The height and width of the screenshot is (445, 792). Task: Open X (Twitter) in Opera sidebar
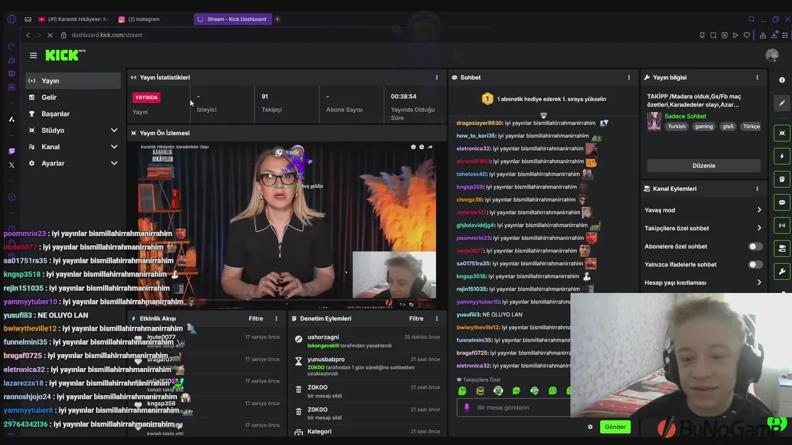(12, 165)
